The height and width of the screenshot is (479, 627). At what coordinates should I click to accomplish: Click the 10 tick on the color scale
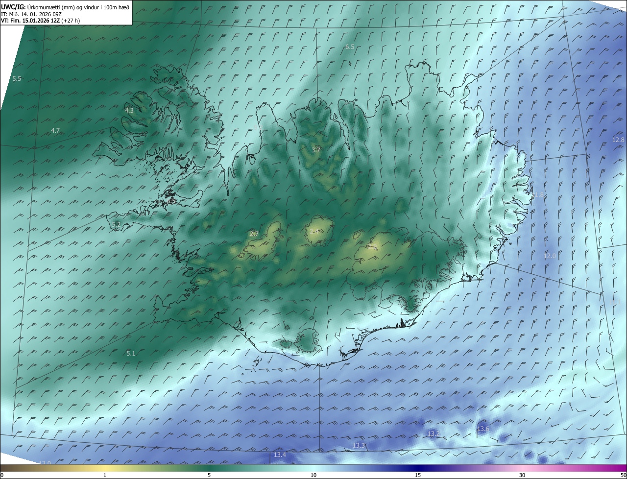click(313, 475)
